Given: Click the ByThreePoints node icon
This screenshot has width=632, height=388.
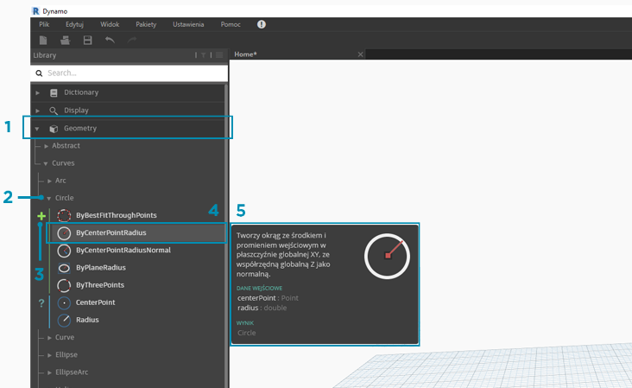Looking at the screenshot, I should [x=64, y=285].
